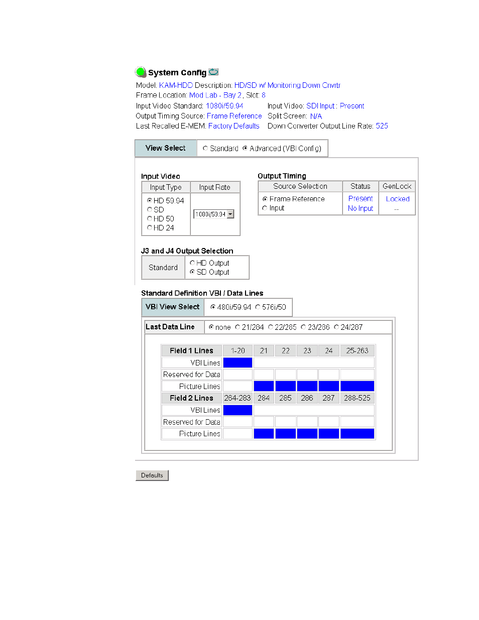Click Field 1 Reserved for Data cell for line 24
The image size is (479, 620).
point(328,375)
